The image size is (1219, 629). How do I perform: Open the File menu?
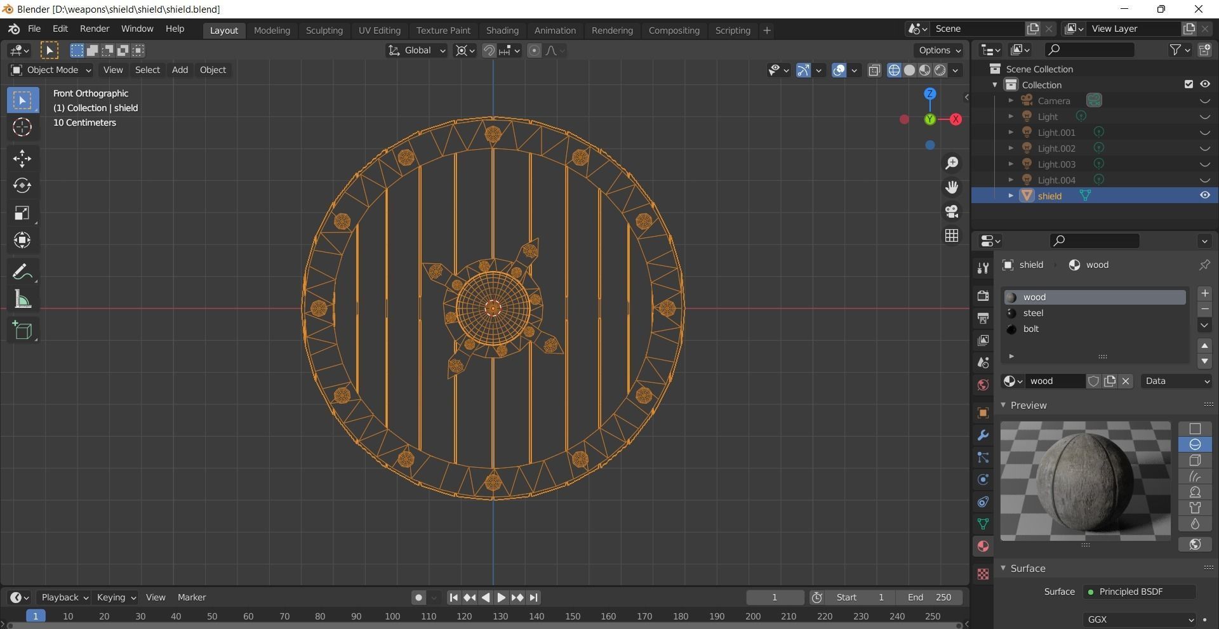click(x=34, y=29)
